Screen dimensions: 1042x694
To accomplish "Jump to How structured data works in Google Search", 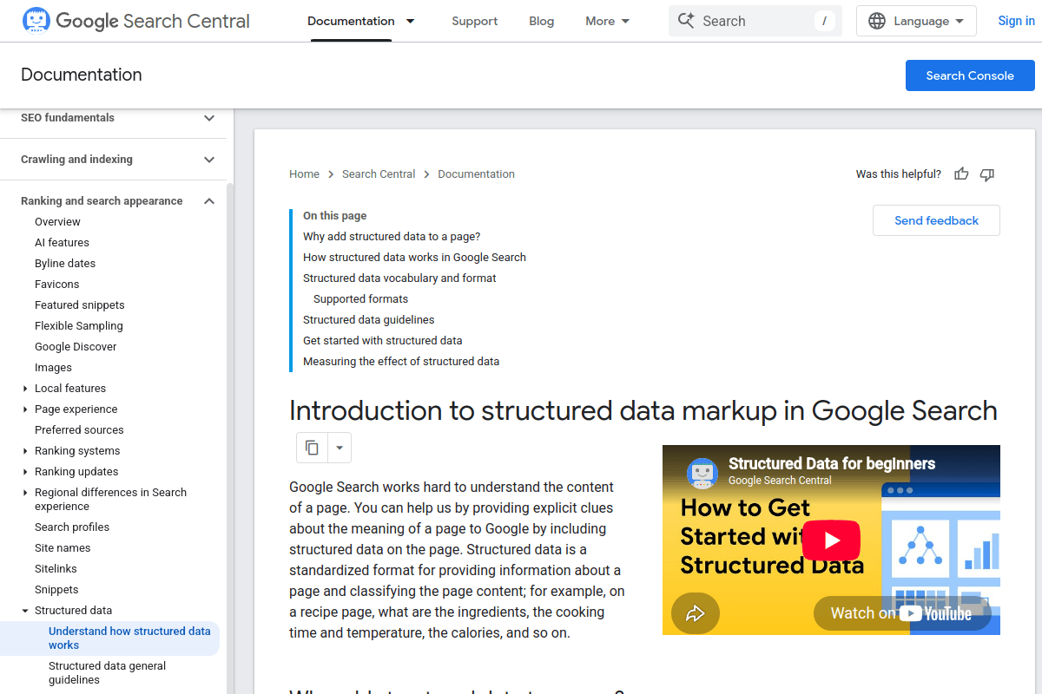I will (414, 258).
